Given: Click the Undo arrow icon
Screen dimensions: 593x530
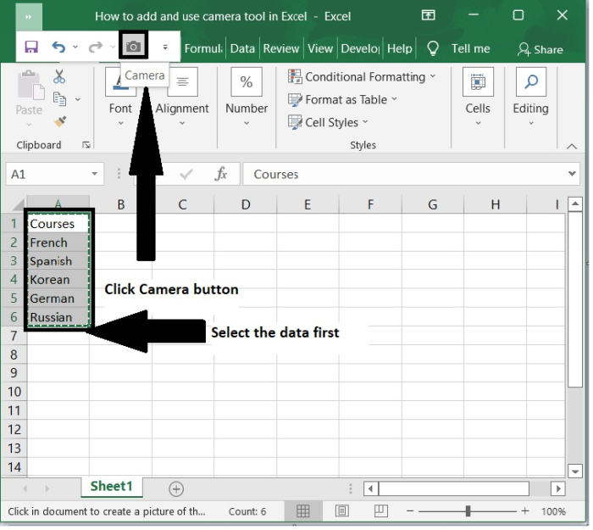Looking at the screenshot, I should 58,48.
